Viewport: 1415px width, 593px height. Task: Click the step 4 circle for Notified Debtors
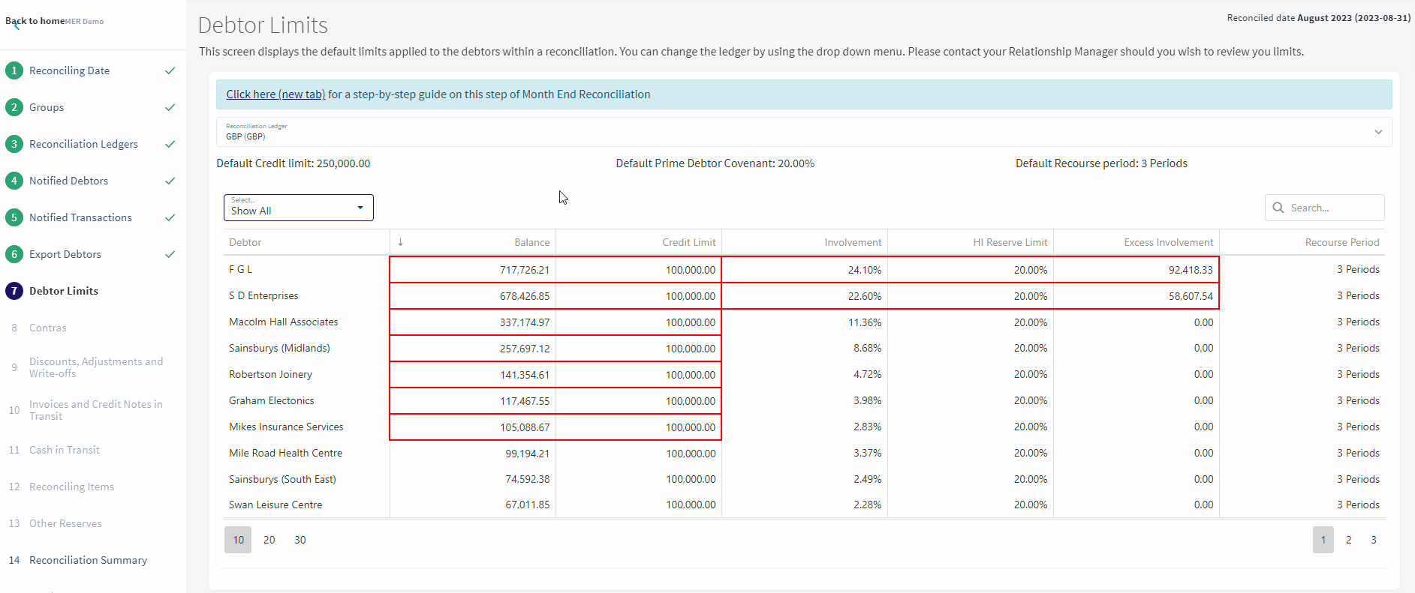tap(14, 181)
